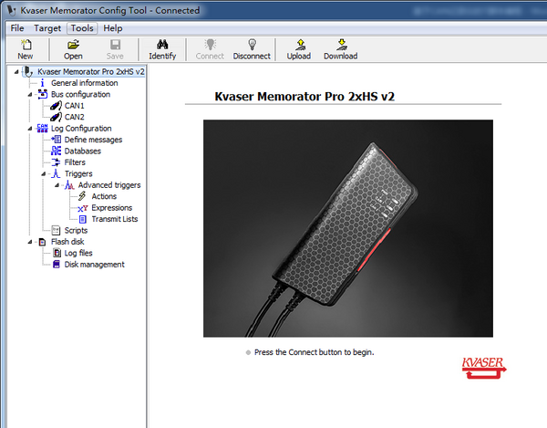This screenshot has height=428, width=547.
Task: Click the Identify binoculars icon
Action: pos(162,45)
